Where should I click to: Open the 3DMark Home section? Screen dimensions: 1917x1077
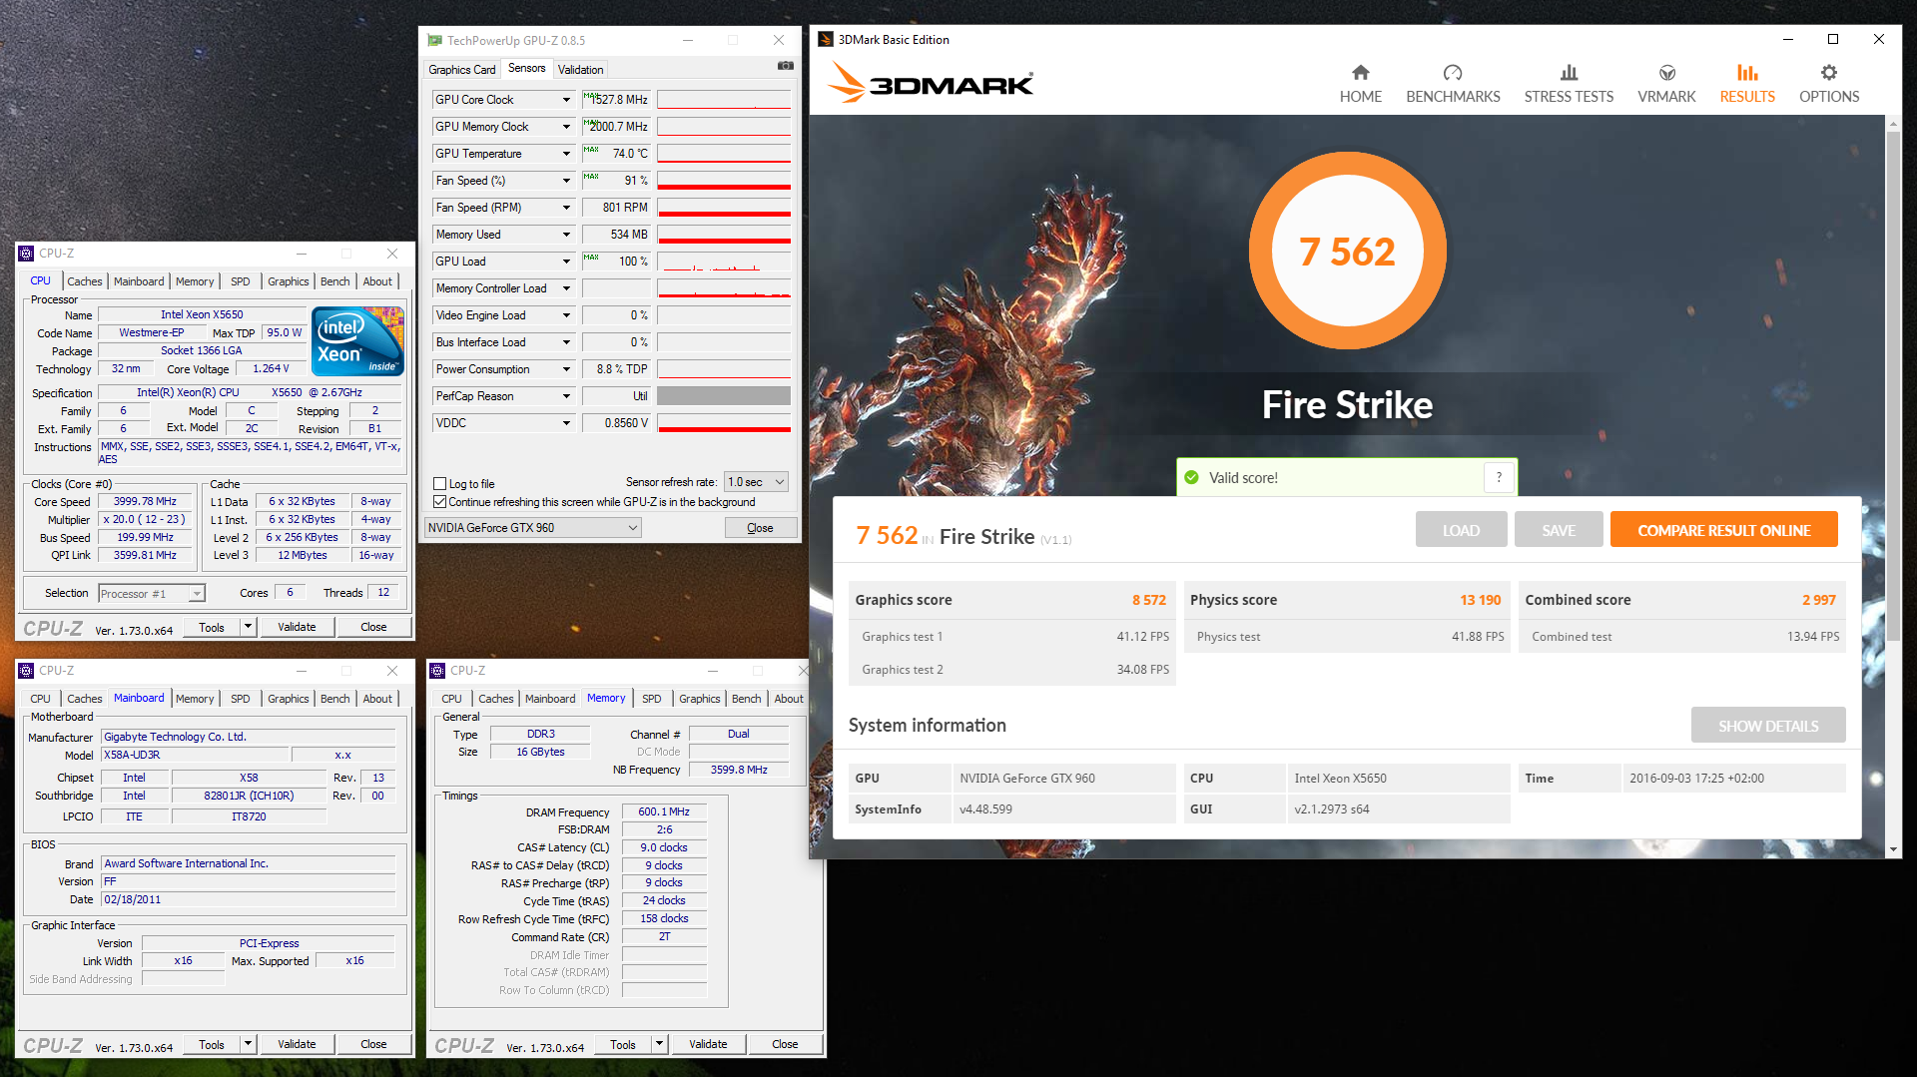point(1360,84)
